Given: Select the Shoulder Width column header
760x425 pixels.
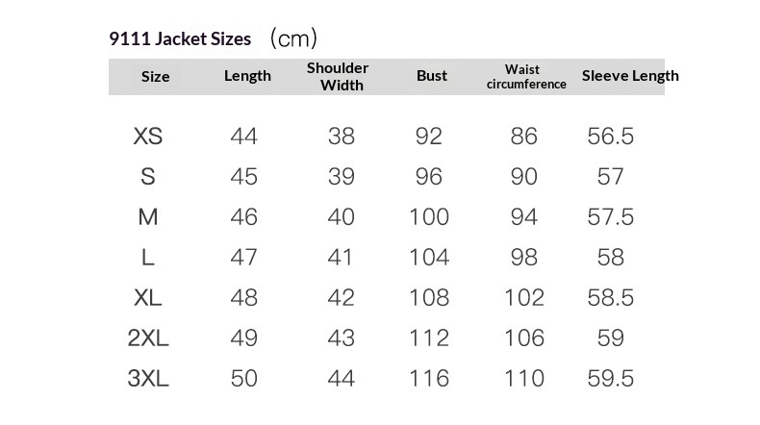Looking at the screenshot, I should click(x=338, y=76).
